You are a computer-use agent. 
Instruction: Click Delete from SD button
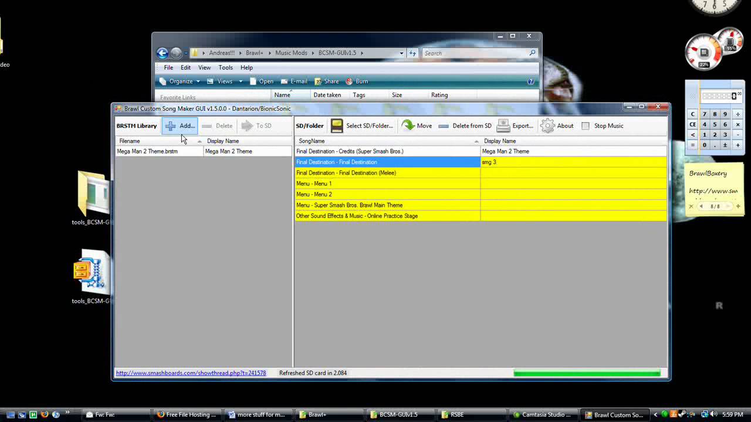click(465, 125)
